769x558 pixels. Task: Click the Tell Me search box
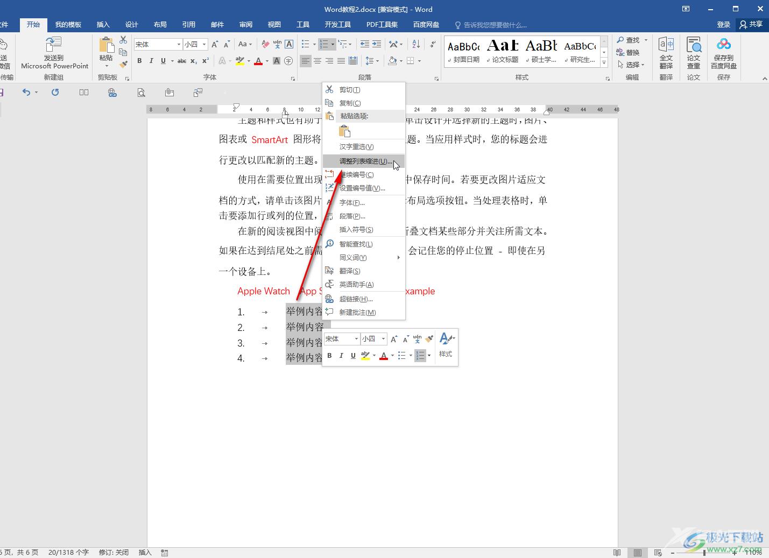tap(491, 25)
